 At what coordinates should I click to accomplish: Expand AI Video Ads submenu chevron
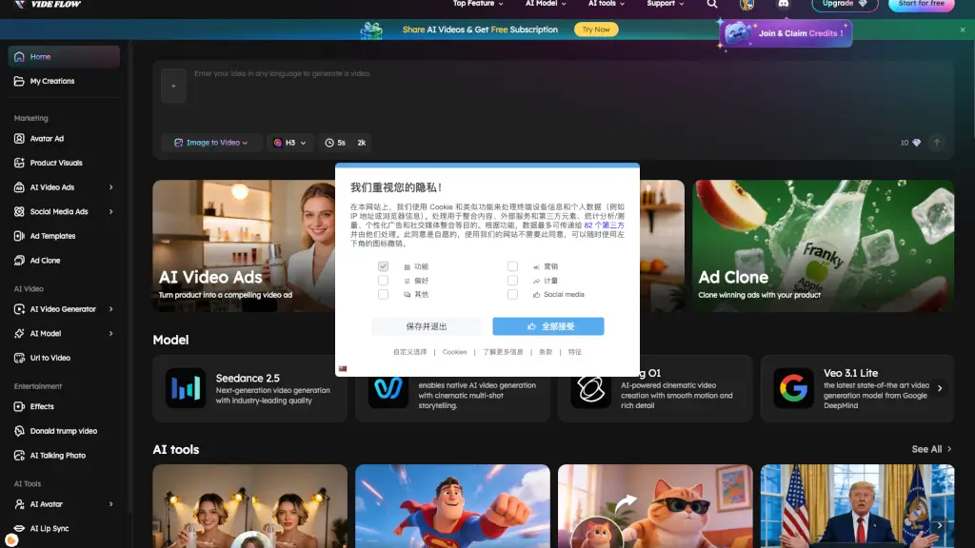coord(111,187)
